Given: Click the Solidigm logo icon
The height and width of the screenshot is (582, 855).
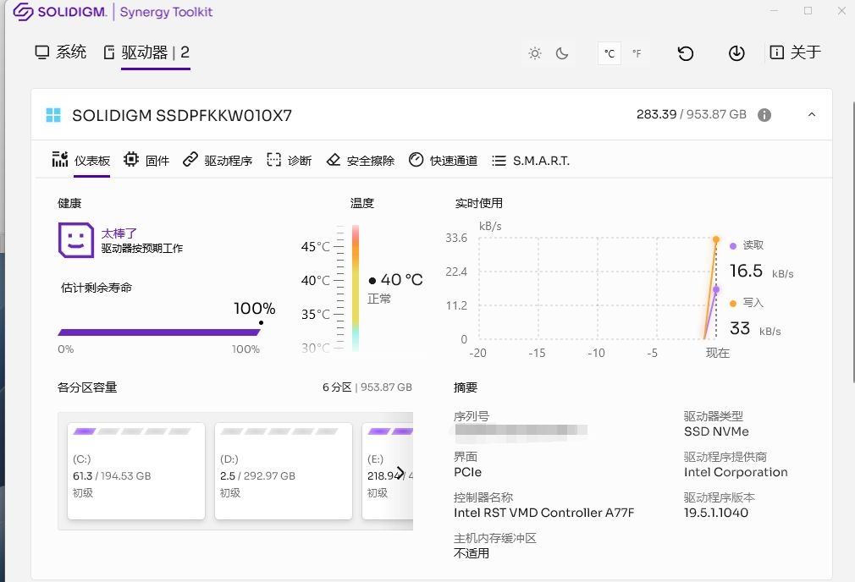Looking at the screenshot, I should pyautogui.click(x=24, y=13).
